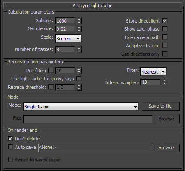Decrease Subdivs with the down spinner arrow
The width and height of the screenshot is (185, 171).
coord(79,23)
